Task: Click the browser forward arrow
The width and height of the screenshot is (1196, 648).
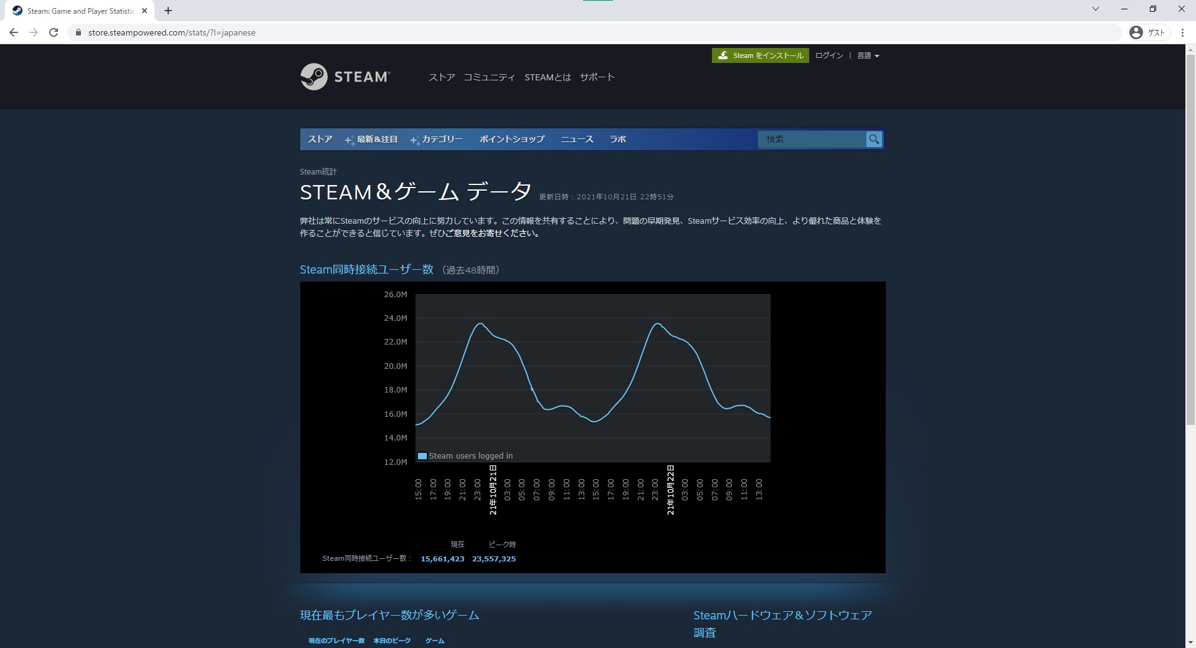Action: pyautogui.click(x=34, y=32)
